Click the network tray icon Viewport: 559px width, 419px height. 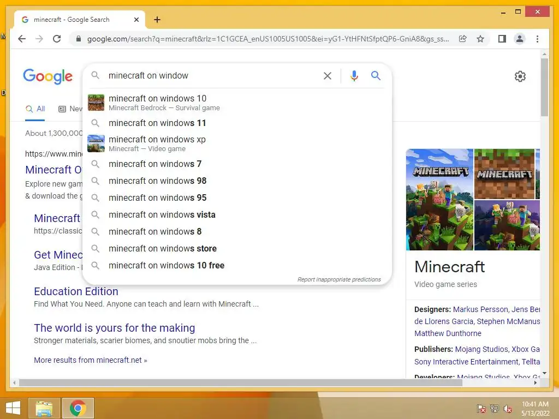[495, 408]
